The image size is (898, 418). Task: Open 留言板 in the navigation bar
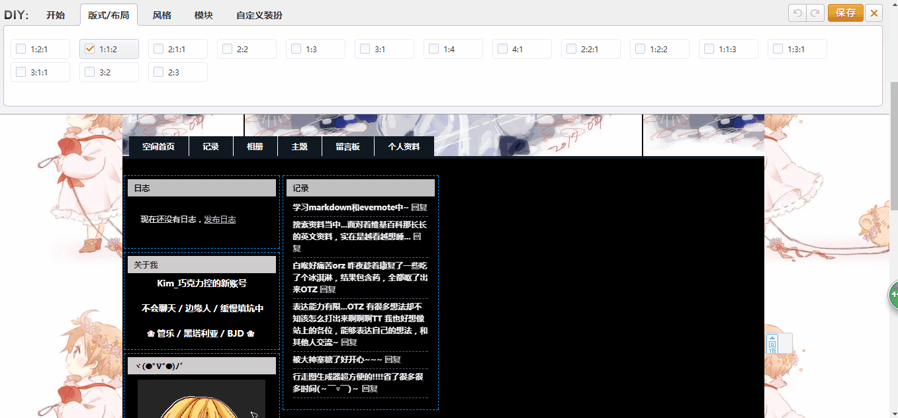(348, 147)
